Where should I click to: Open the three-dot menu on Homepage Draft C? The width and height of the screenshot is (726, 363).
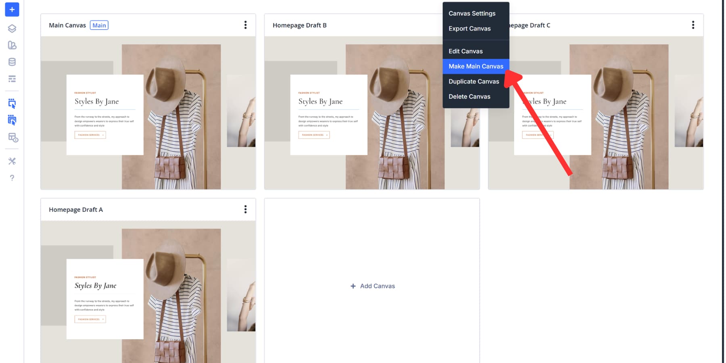pos(693,25)
